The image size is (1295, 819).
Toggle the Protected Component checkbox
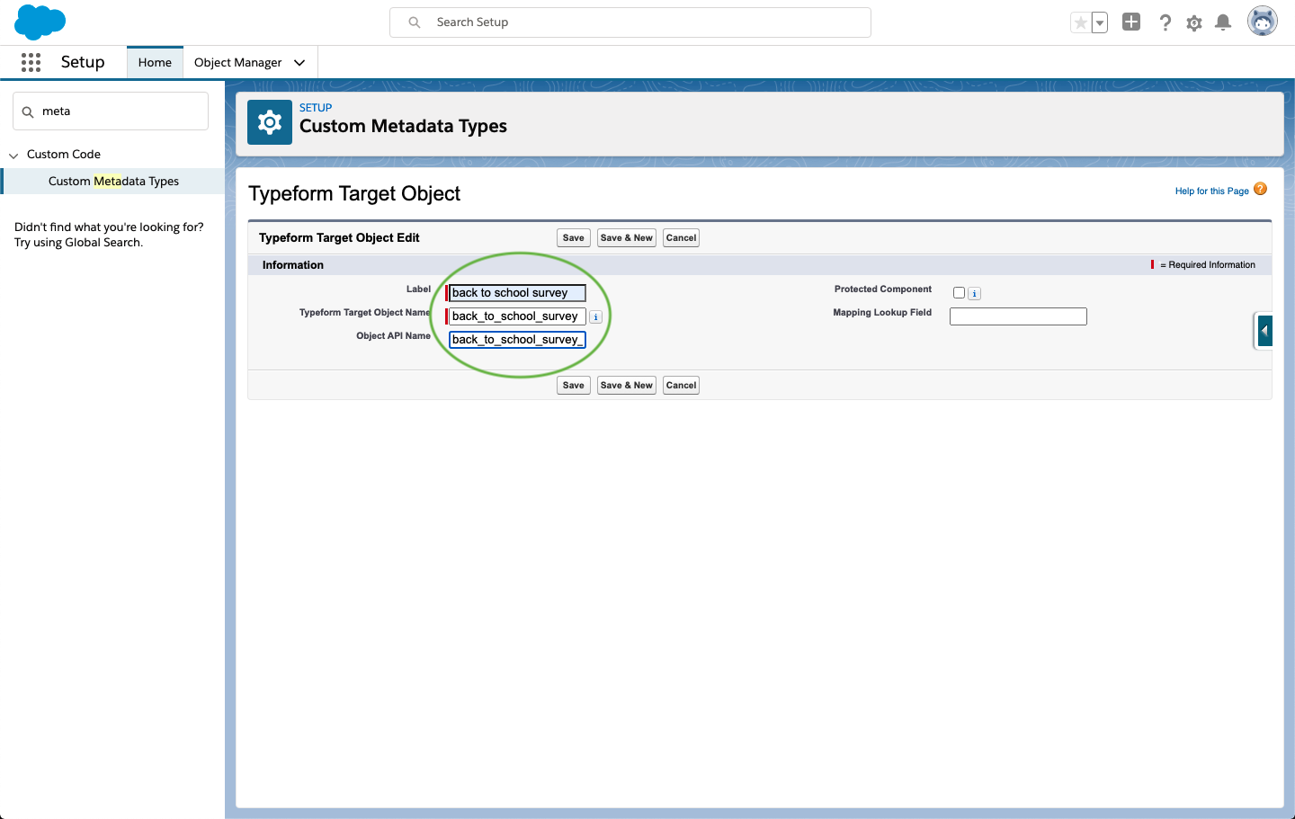point(959,293)
